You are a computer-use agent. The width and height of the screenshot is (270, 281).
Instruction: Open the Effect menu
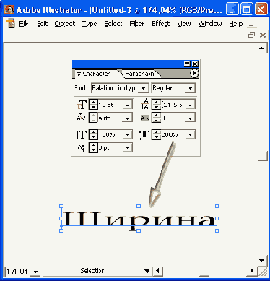click(161, 23)
